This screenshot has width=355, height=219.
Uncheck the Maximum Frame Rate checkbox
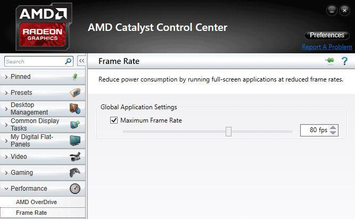(114, 120)
